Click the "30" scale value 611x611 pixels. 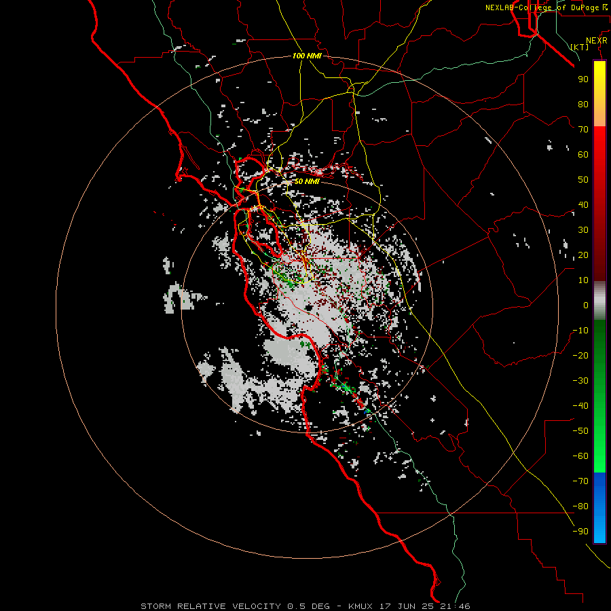583,230
